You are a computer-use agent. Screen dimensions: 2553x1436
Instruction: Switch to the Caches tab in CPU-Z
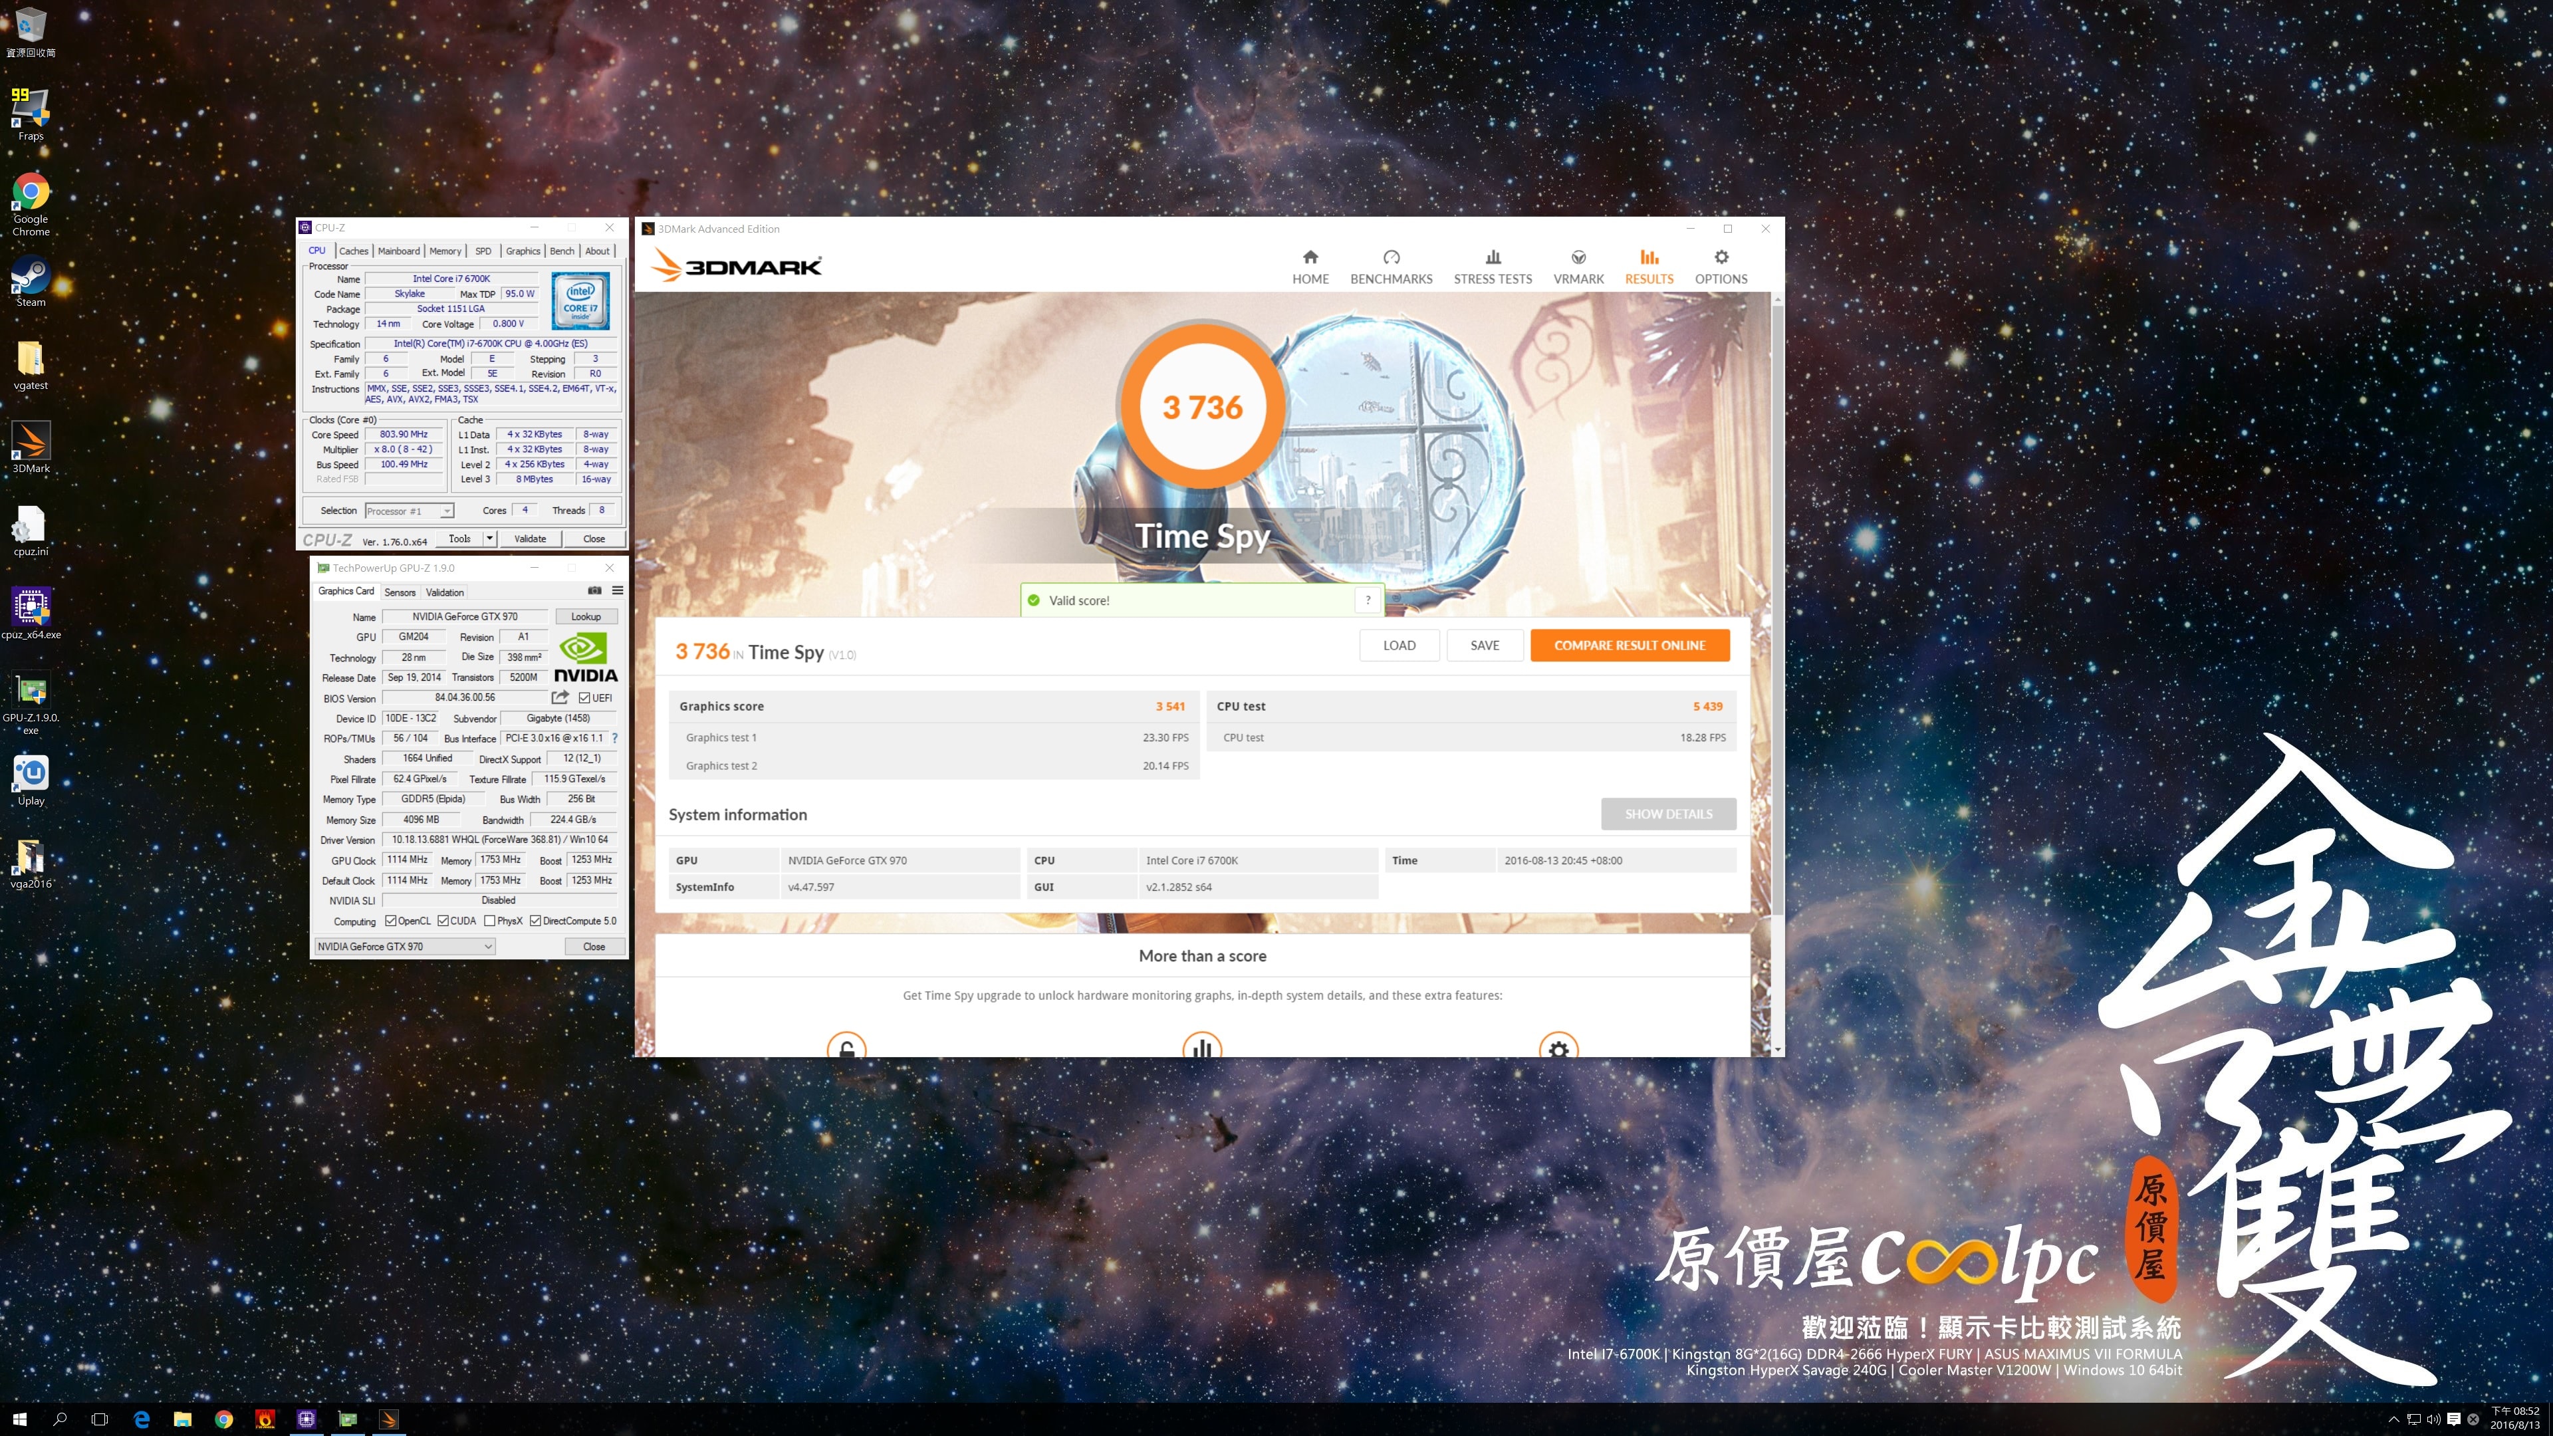(353, 251)
